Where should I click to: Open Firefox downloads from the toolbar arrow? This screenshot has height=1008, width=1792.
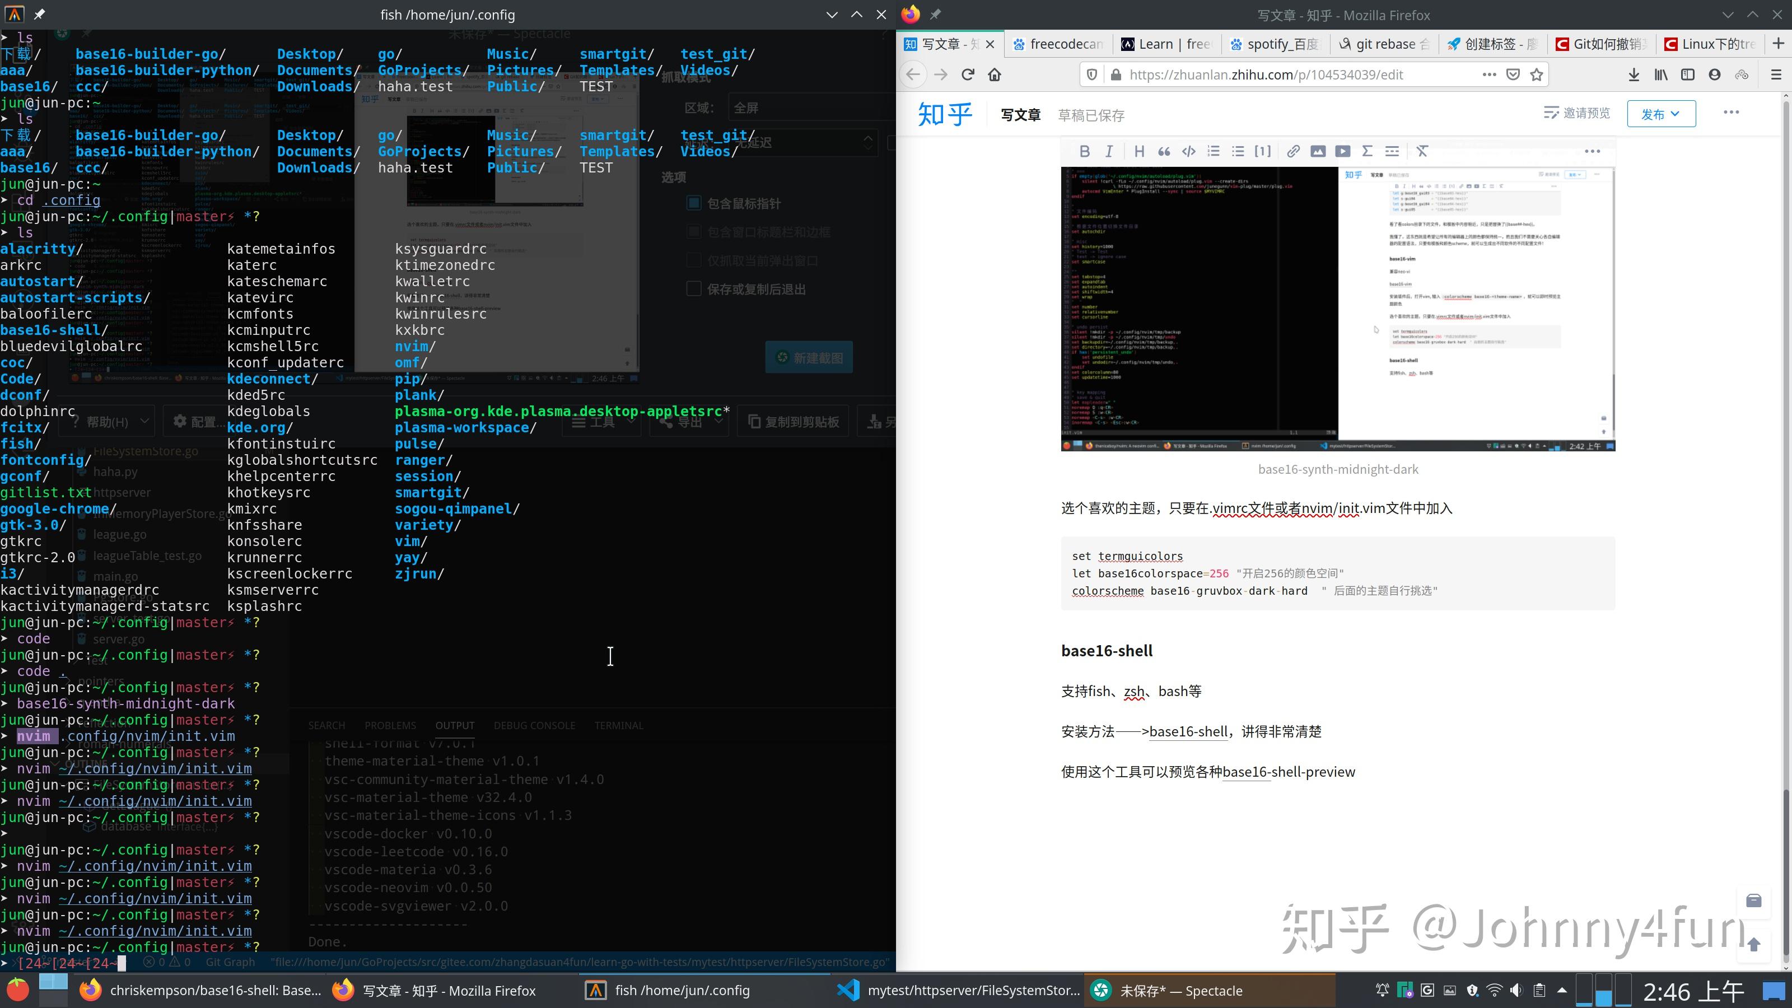tap(1634, 74)
